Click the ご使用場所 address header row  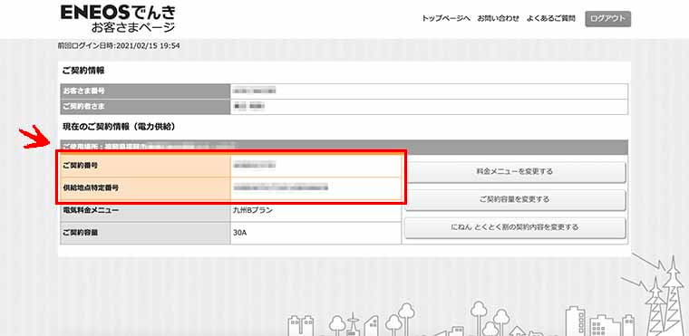344,147
